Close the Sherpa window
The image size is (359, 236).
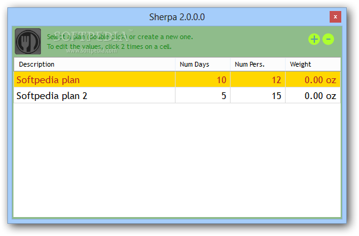[335, 17]
